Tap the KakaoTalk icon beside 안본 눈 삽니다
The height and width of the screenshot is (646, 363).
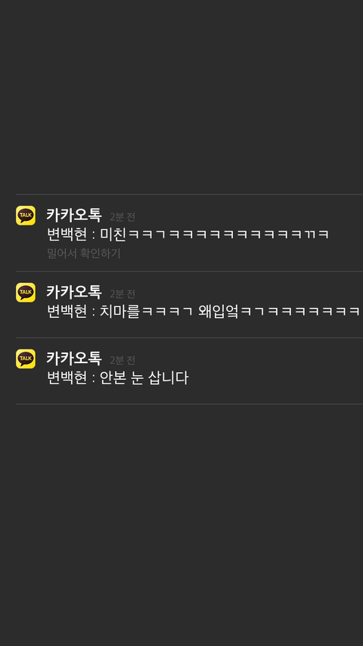tap(26, 359)
